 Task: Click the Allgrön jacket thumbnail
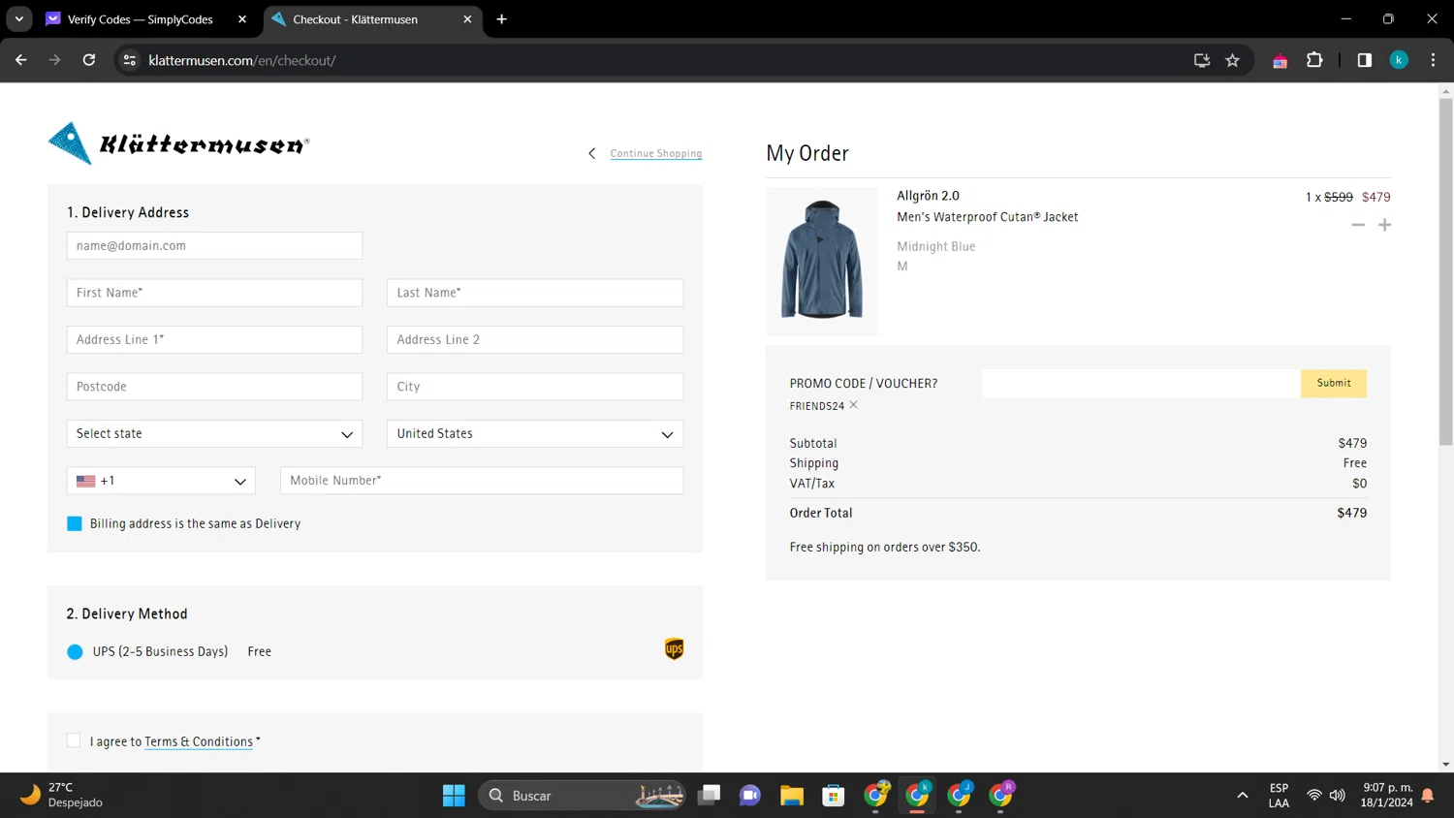point(822,262)
